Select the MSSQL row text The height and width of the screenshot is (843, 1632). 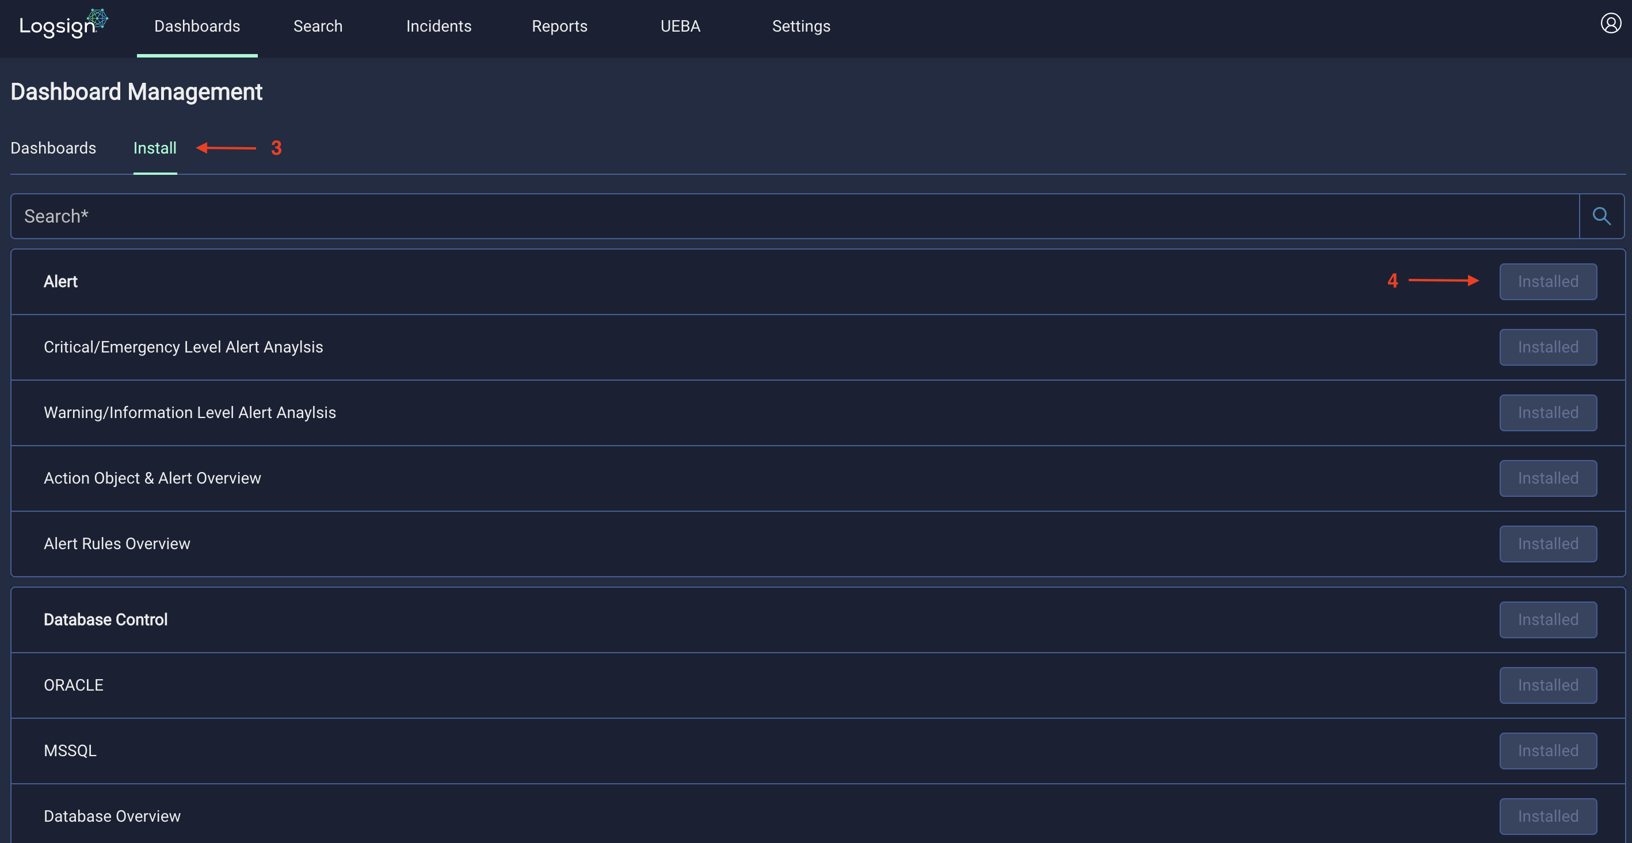(x=70, y=750)
